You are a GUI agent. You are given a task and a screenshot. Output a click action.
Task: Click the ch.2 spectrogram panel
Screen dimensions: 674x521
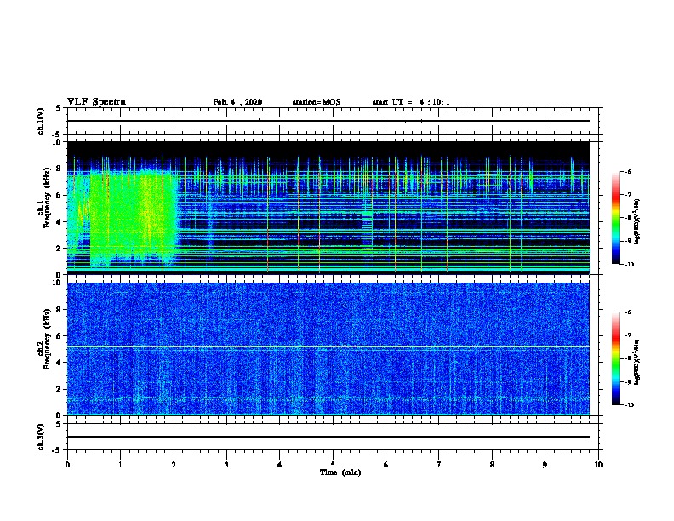(328, 349)
